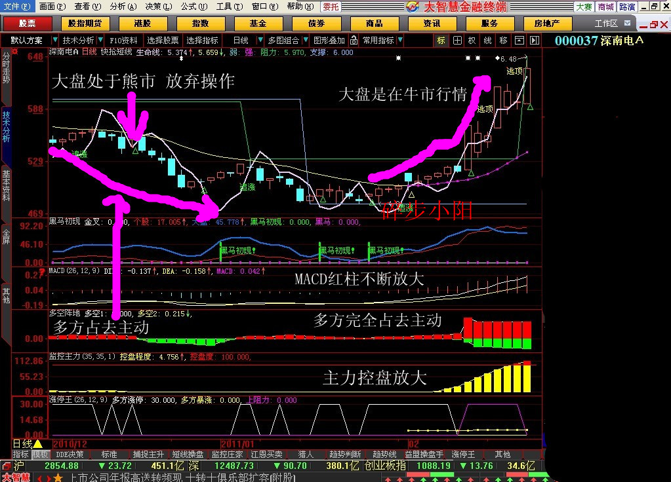Select 短线操盘 template tab
The width and height of the screenshot is (671, 482).
tap(188, 454)
